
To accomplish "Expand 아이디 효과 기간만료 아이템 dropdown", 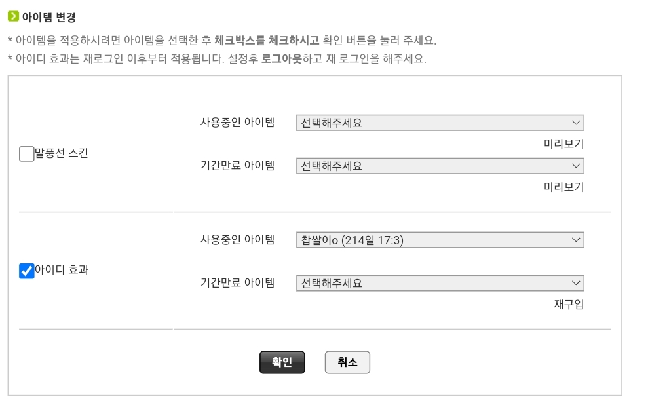I will [x=439, y=283].
